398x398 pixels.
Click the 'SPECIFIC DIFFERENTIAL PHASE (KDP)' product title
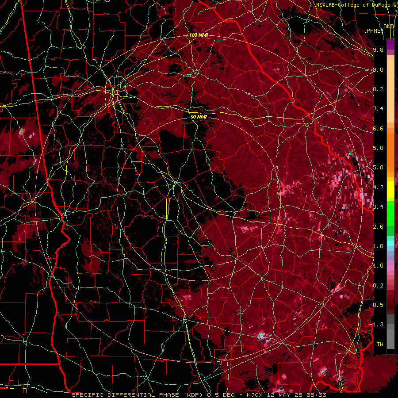138,395
